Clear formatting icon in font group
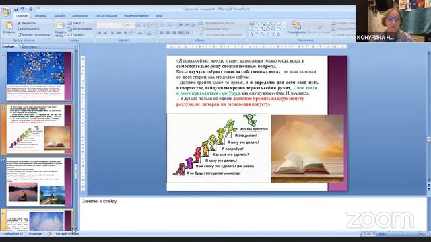The width and height of the screenshot is (431, 242). (153, 26)
